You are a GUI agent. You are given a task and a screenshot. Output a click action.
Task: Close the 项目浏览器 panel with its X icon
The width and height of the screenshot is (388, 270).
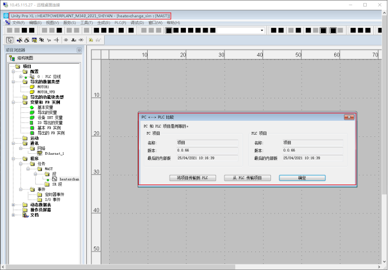coord(79,50)
